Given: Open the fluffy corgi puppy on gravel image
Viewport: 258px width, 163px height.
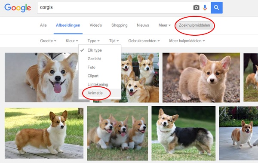Looking at the screenshot, I should 201,77.
